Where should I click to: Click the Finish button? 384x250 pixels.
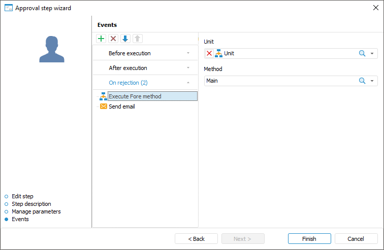(309, 239)
